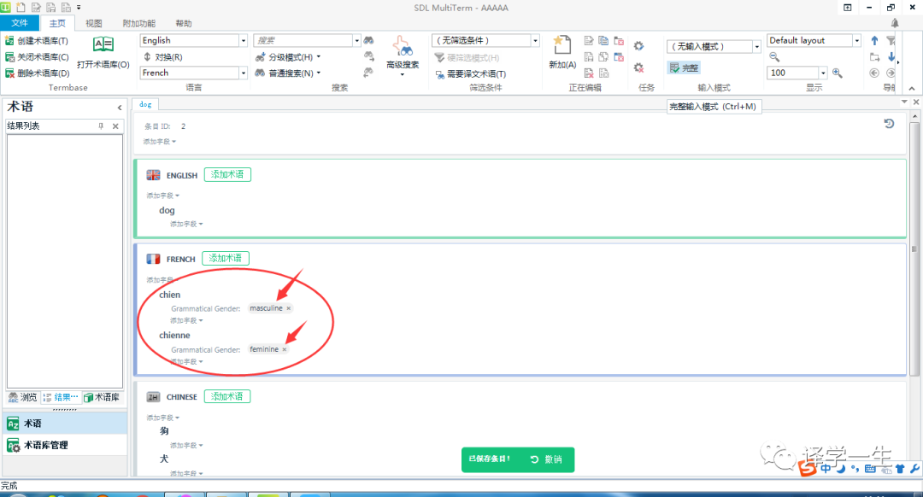Click the Sogou wrench settings icon in IME bar
The image size is (923, 497).
(914, 469)
